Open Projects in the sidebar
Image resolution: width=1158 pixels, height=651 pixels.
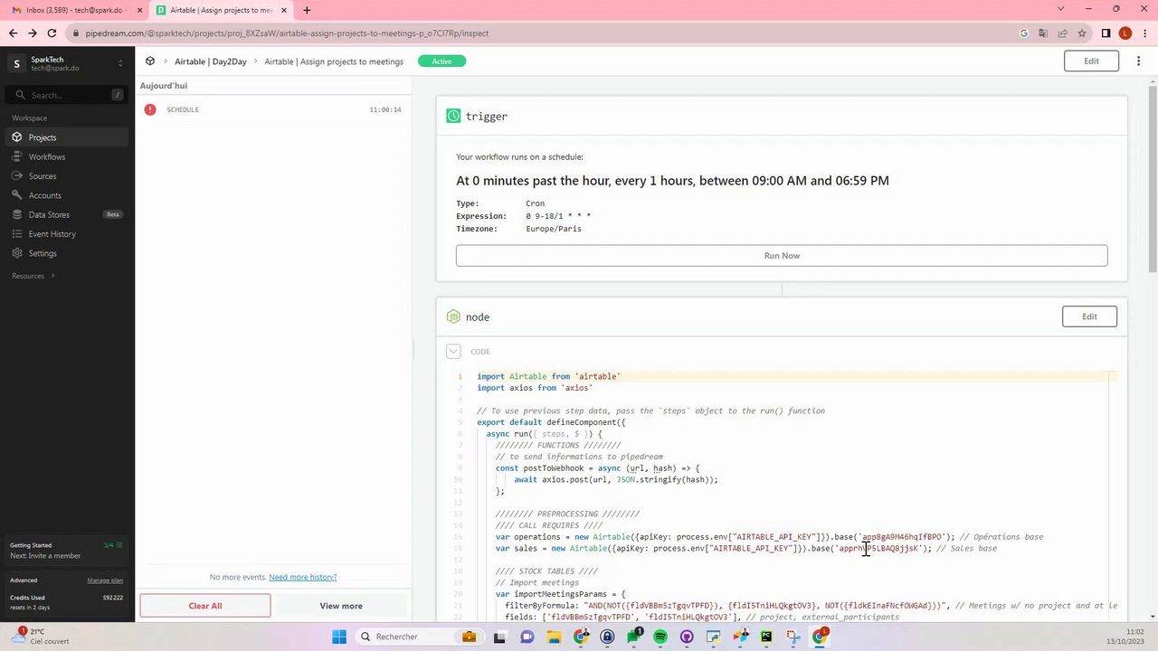43,137
